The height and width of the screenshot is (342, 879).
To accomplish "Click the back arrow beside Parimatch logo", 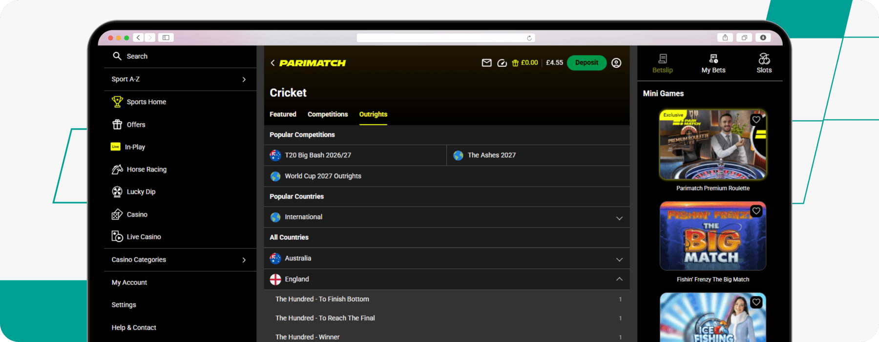I will point(272,63).
